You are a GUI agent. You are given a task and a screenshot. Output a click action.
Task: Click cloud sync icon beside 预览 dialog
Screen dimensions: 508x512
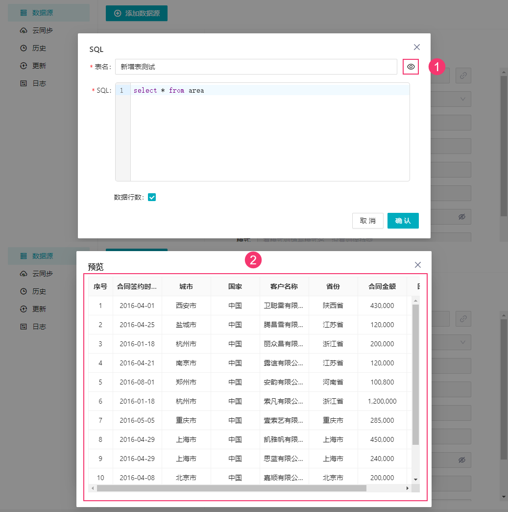coord(24,274)
